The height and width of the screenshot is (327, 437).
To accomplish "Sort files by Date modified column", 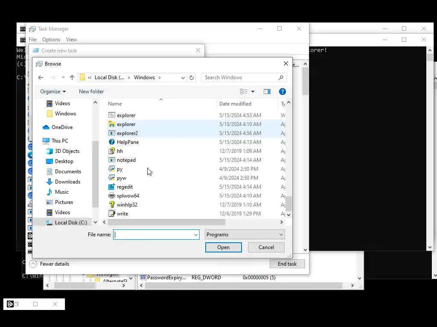I will (235, 104).
